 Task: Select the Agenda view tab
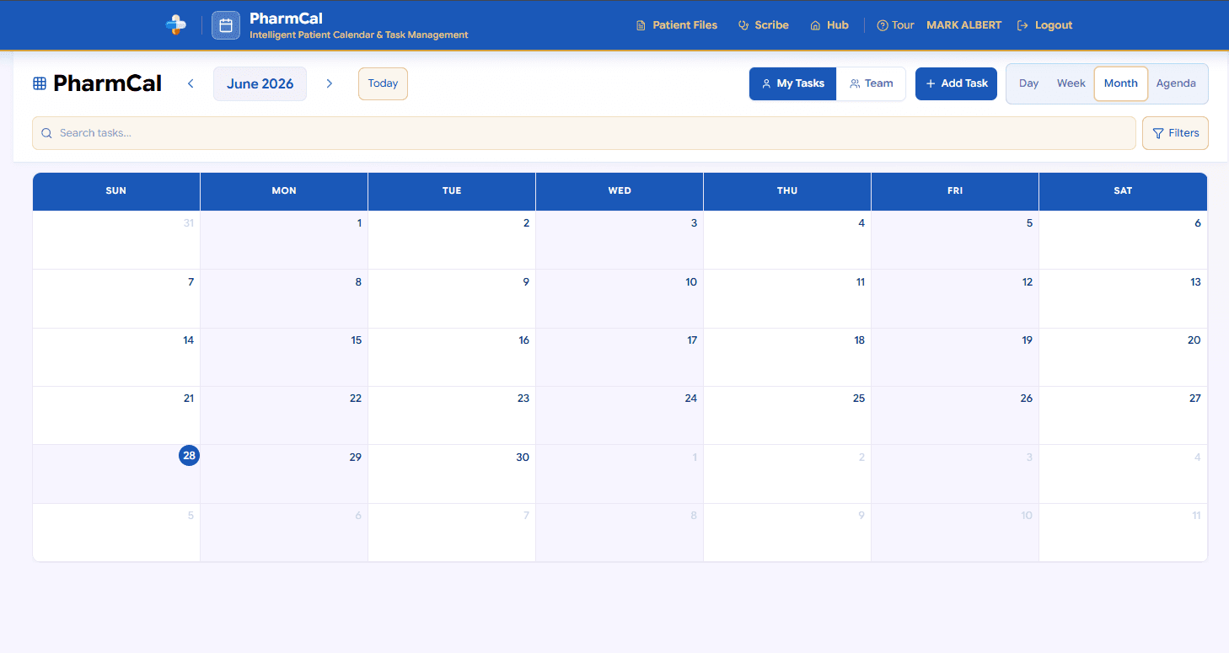tap(1176, 83)
